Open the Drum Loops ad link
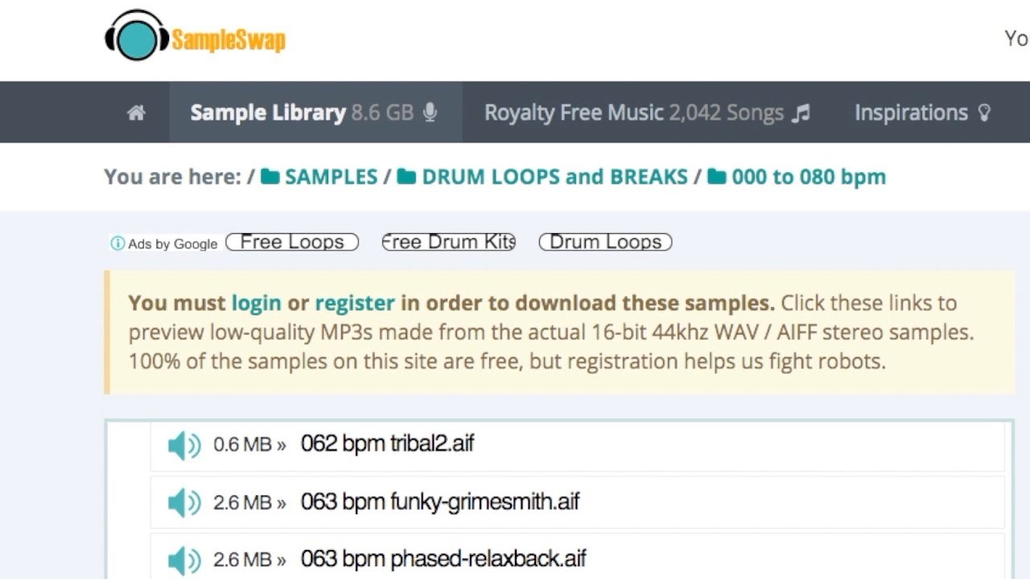Image resolution: width=1030 pixels, height=579 pixels. click(x=605, y=242)
